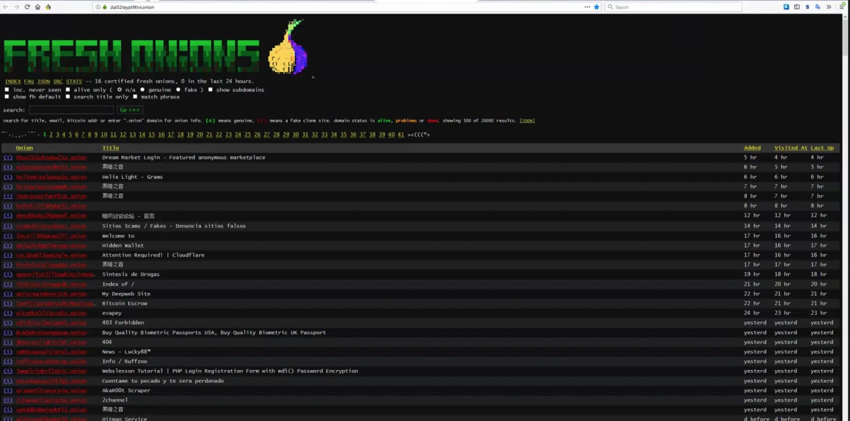Image resolution: width=850 pixels, height=421 pixels.
Task: Click the 'Buy Quality Biometric Passports USA' title text
Action: coord(214,333)
